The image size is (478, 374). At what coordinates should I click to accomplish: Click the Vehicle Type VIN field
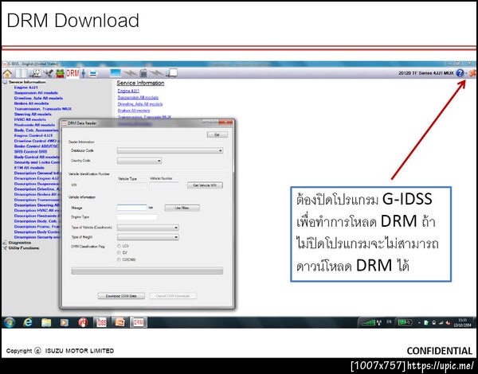pos(132,185)
